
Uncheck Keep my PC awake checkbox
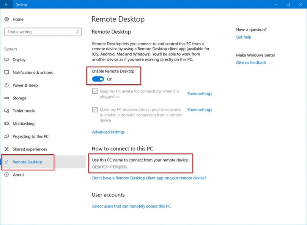[x=95, y=91]
